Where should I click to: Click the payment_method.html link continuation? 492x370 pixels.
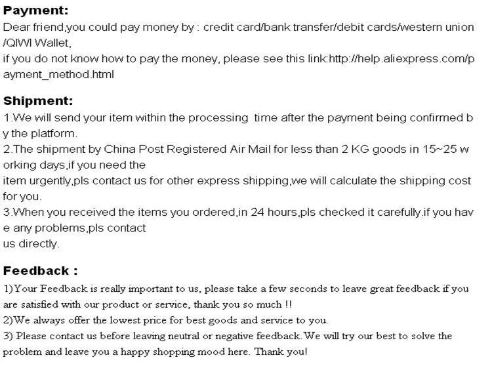58,75
